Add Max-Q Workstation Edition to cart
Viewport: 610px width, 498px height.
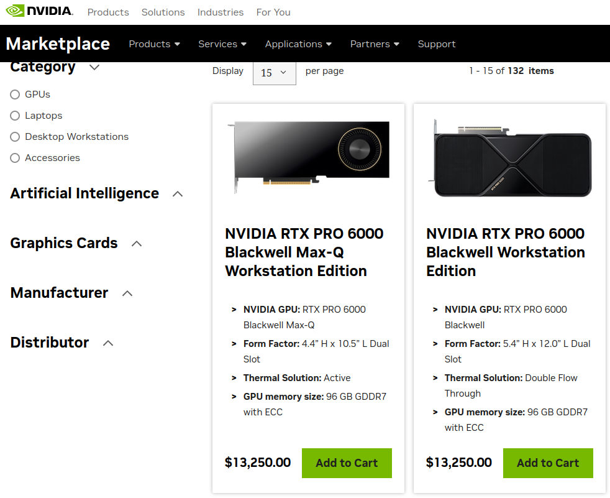(x=347, y=463)
